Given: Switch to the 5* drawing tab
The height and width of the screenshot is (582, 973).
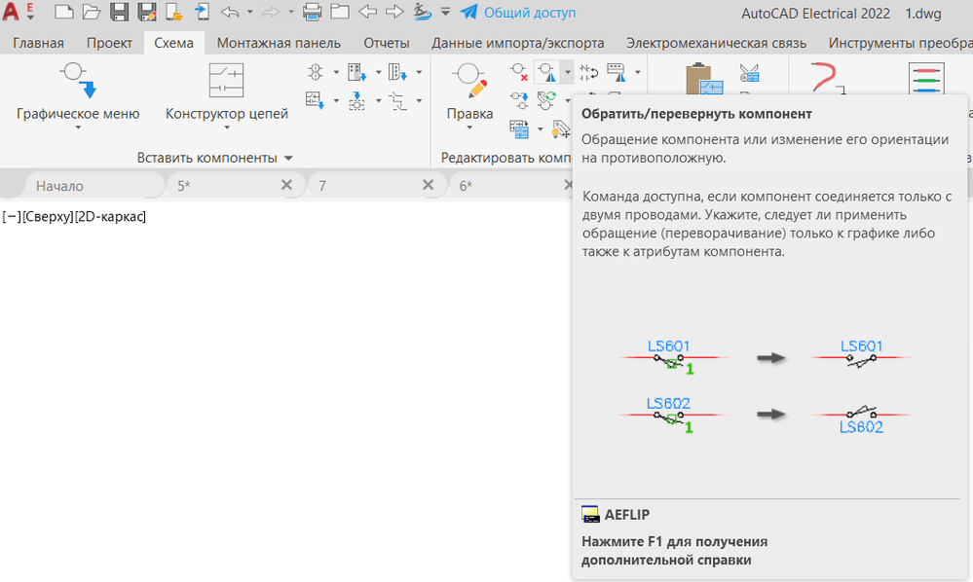Looking at the screenshot, I should [184, 186].
